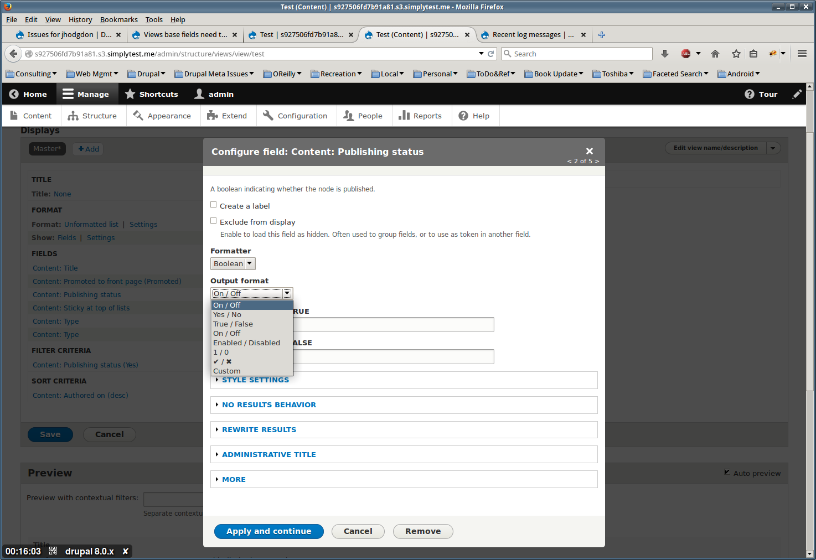
Task: Open the Bookmarks menu
Action: (x=118, y=19)
